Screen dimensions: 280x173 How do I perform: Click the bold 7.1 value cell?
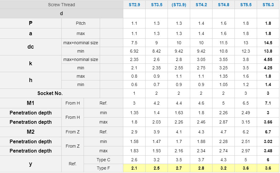coord(268,103)
